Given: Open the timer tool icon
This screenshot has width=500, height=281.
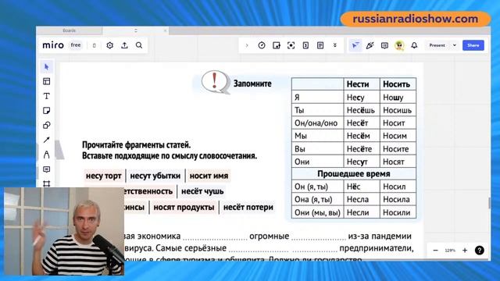Looking at the screenshot, I should (262, 45).
